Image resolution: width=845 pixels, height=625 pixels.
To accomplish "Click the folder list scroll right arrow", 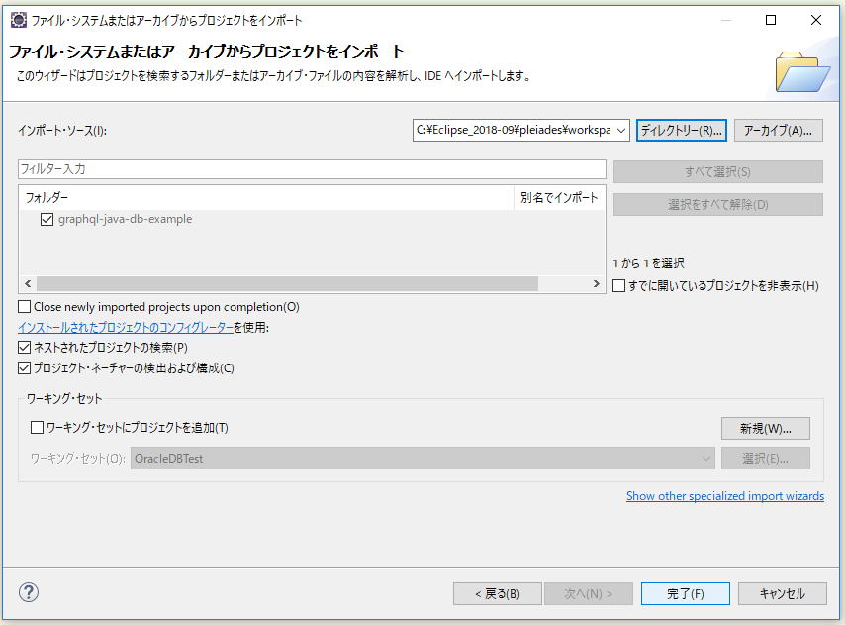I will tap(596, 283).
